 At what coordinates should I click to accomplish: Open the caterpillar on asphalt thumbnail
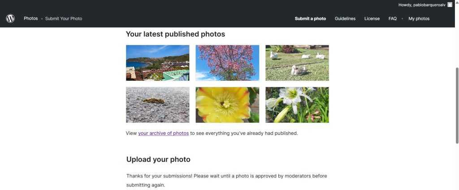(x=158, y=105)
